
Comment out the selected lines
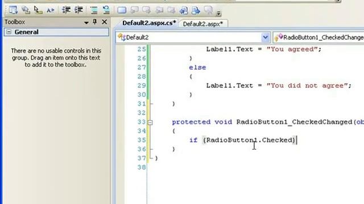[x=94, y=10]
